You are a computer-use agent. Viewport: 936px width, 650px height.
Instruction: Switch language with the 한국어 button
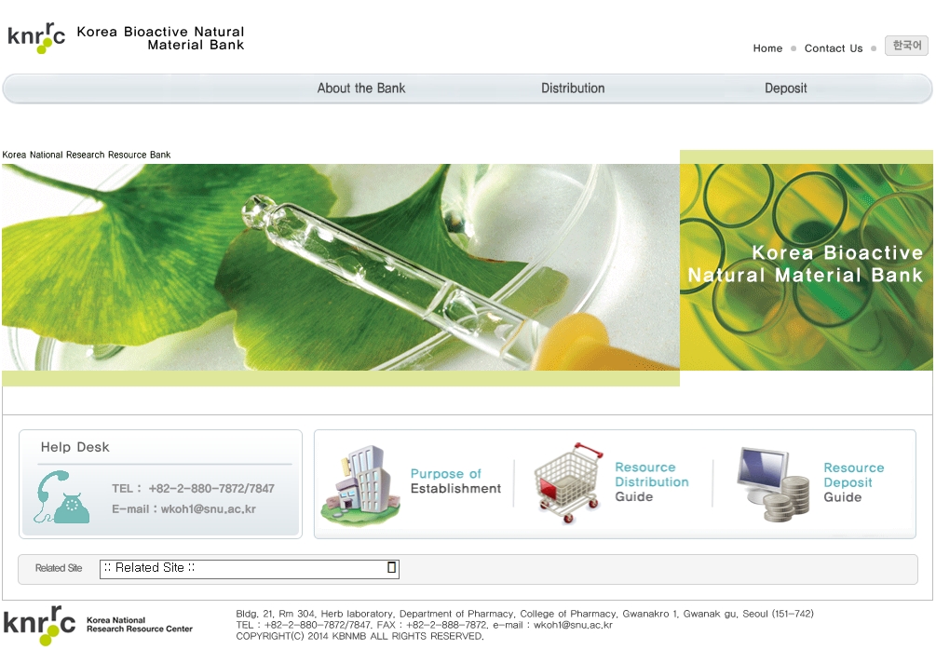(906, 46)
